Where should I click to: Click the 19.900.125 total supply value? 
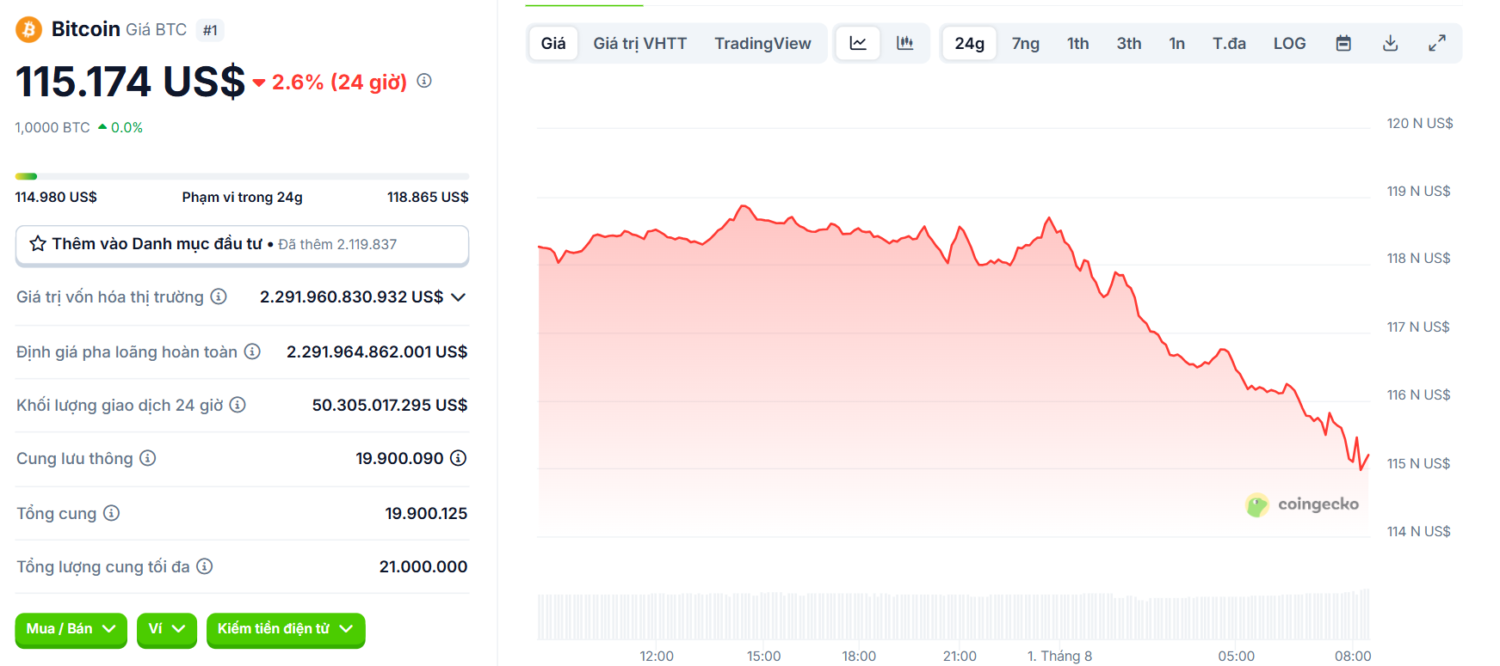[426, 513]
